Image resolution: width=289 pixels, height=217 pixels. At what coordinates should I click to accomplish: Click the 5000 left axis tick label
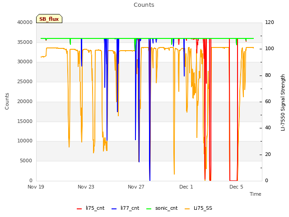[26, 161]
